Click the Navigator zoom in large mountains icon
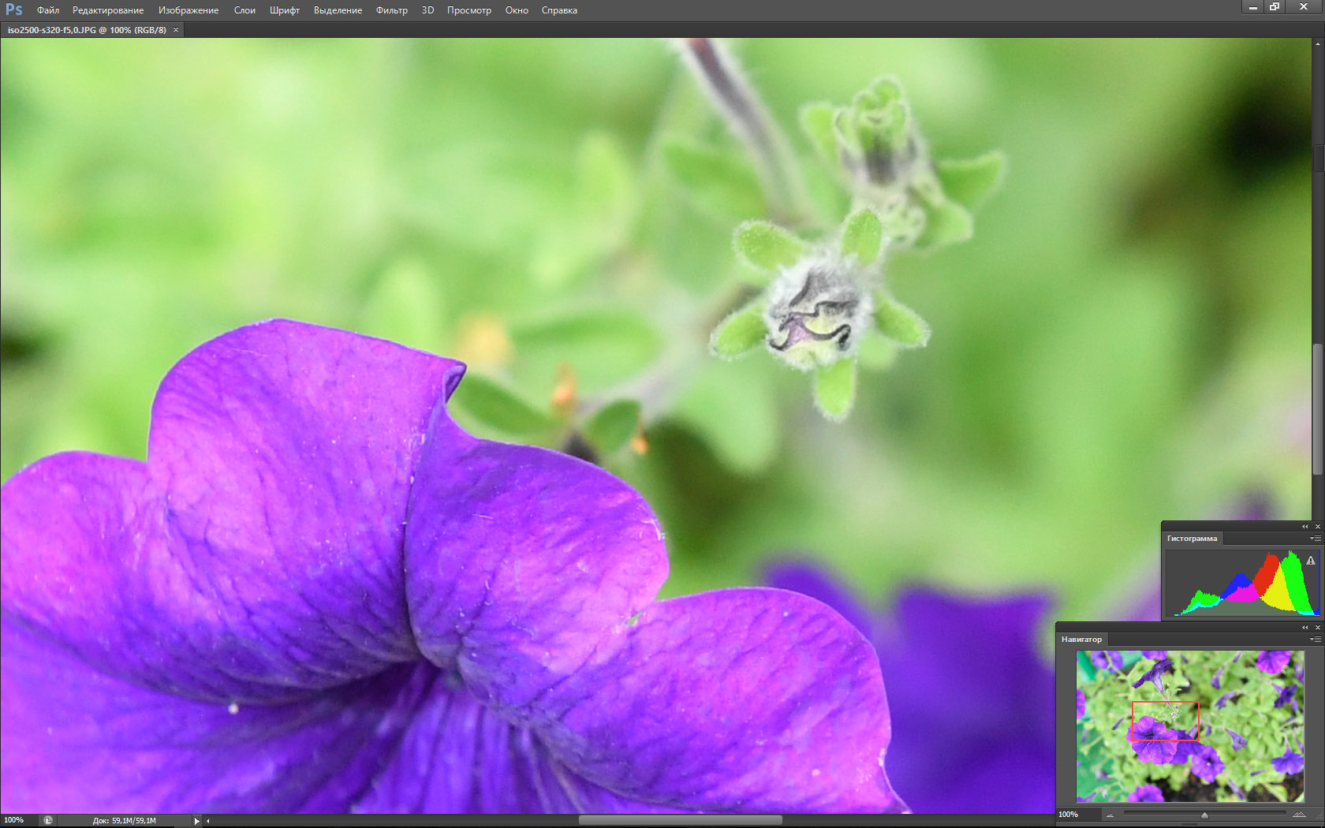The image size is (1325, 828). pos(1299,815)
